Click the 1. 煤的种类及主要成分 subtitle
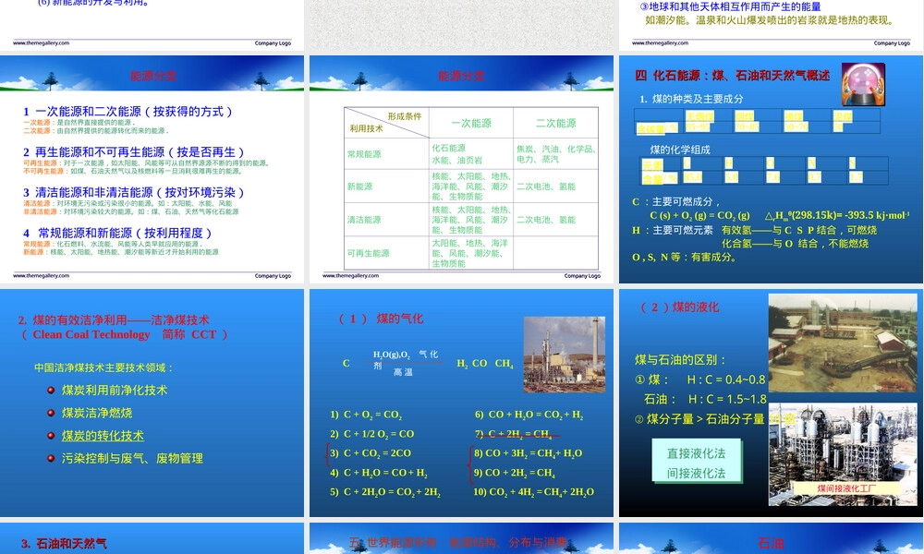Image resolution: width=924 pixels, height=554 pixels. (691, 99)
